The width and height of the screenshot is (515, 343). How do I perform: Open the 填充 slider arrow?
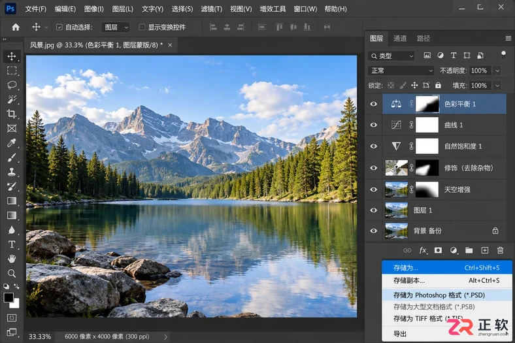(497, 86)
